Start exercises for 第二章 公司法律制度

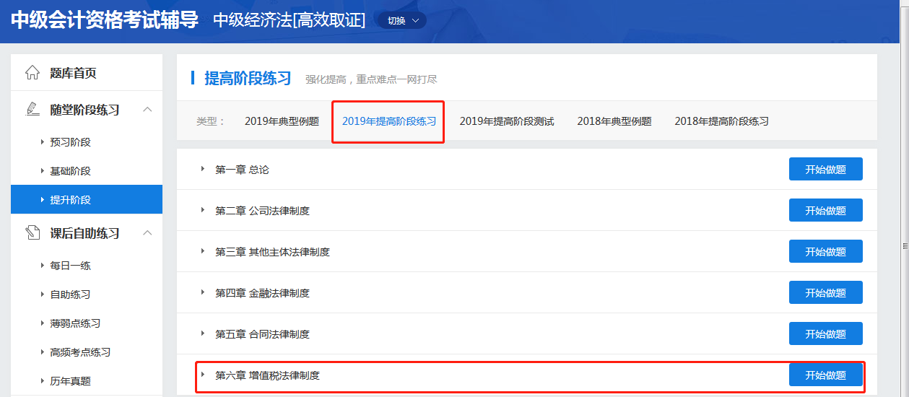(x=825, y=211)
